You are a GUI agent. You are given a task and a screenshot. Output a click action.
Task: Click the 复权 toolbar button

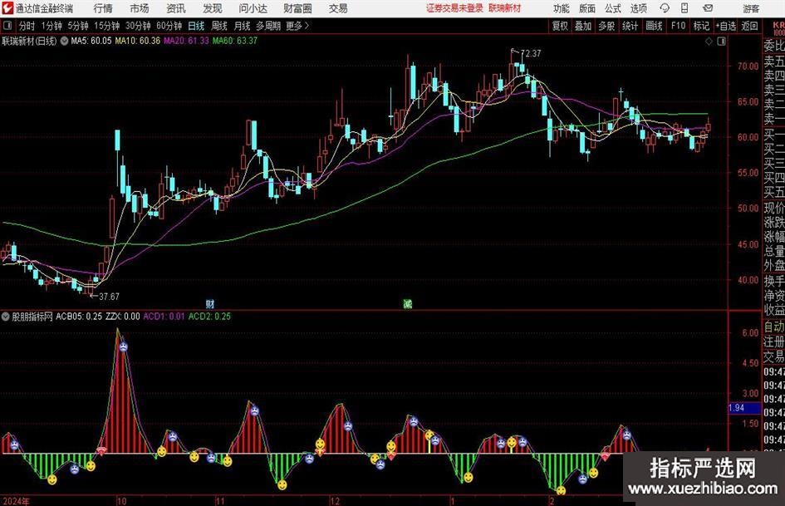tap(560, 26)
